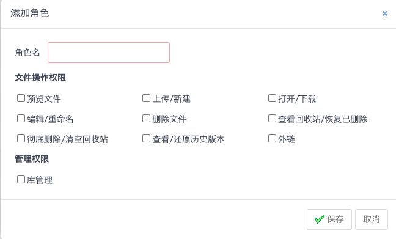Click the 预览文件 label text
Screen dimensions: 396x239
(44, 99)
